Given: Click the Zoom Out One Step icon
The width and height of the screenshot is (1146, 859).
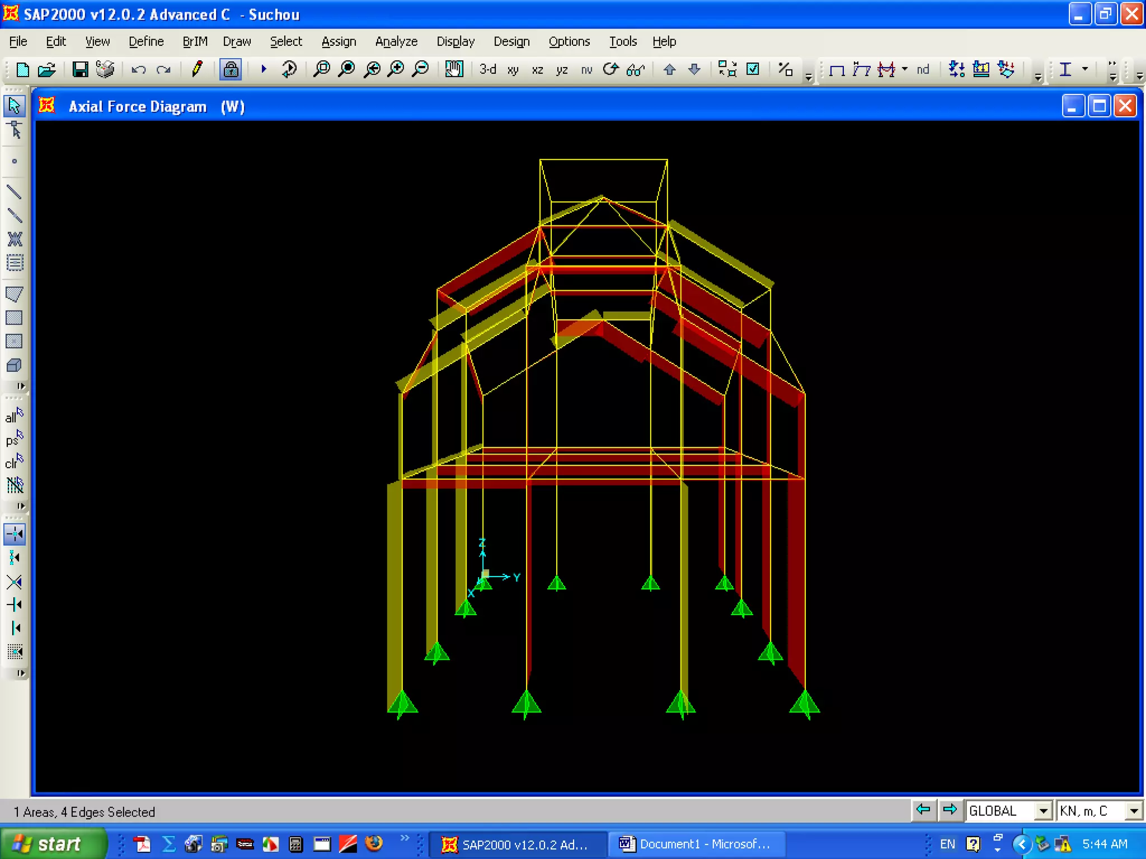Looking at the screenshot, I should pyautogui.click(x=421, y=69).
